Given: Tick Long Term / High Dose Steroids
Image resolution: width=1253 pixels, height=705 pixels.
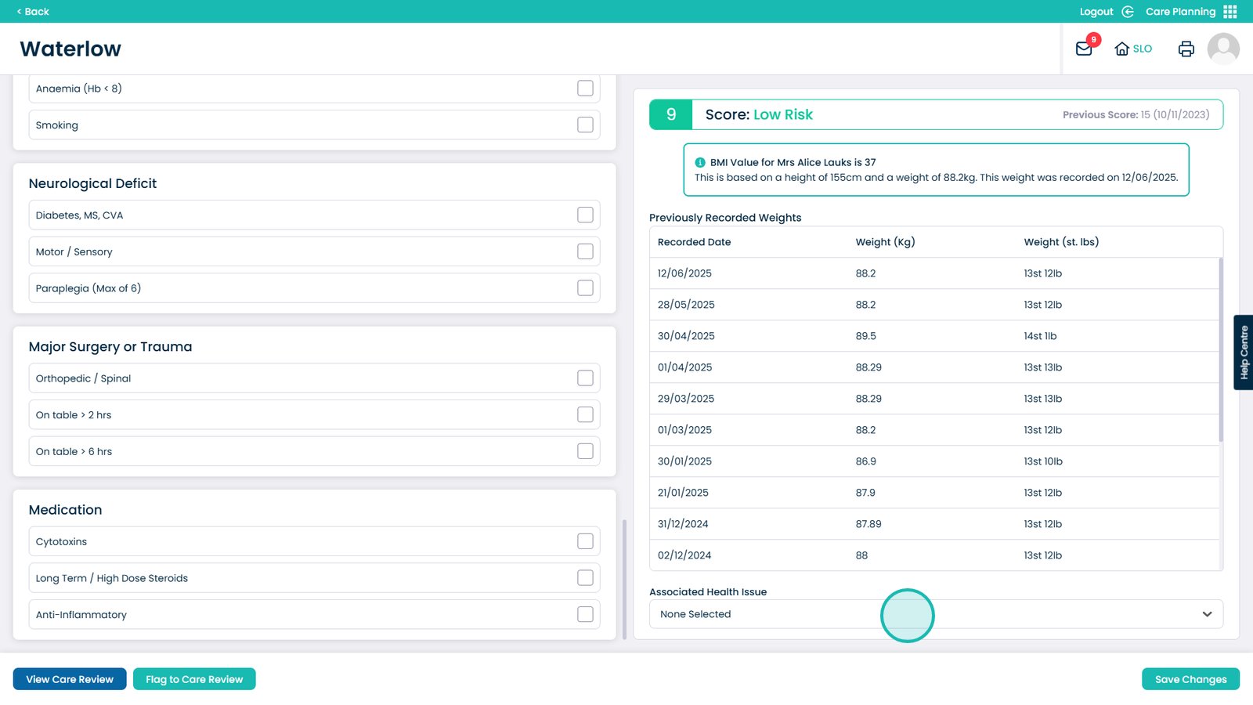Looking at the screenshot, I should [585, 578].
